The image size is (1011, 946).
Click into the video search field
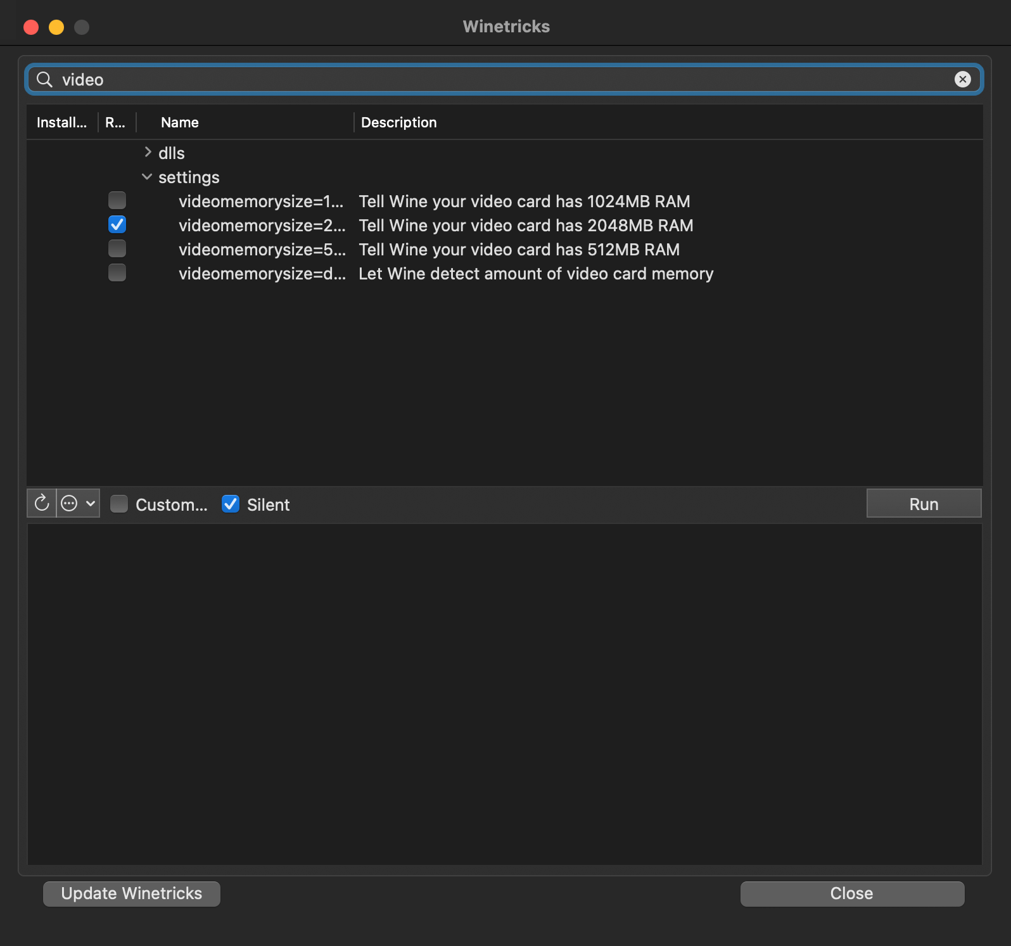pos(504,79)
